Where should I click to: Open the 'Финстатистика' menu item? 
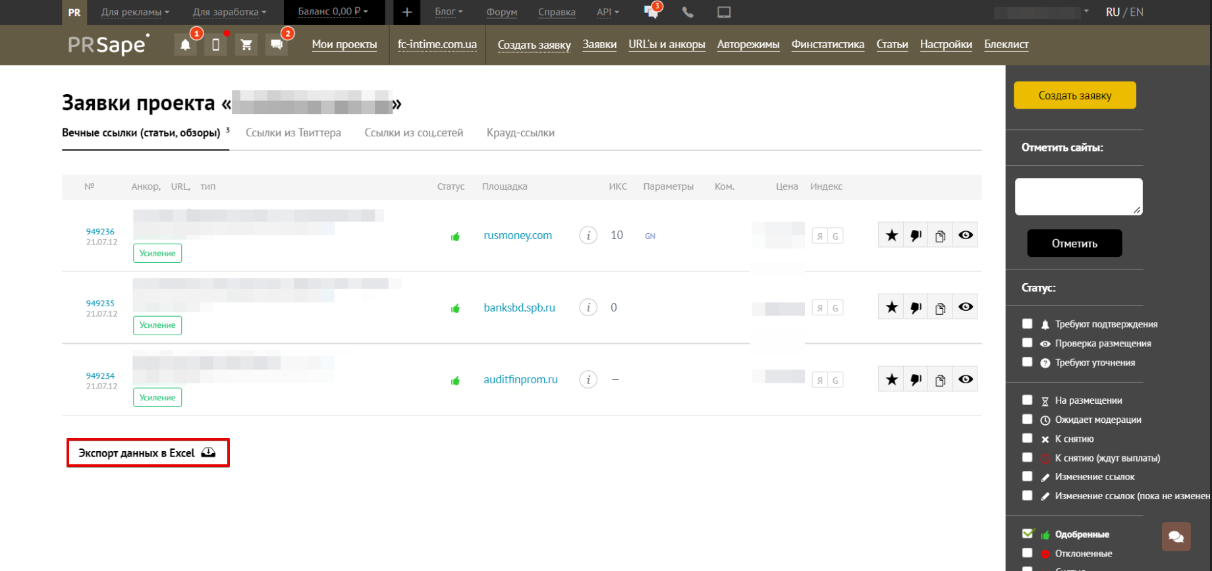(x=827, y=44)
